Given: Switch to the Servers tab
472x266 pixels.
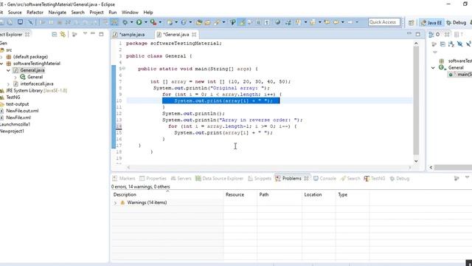Looking at the screenshot, I should click(x=181, y=179).
